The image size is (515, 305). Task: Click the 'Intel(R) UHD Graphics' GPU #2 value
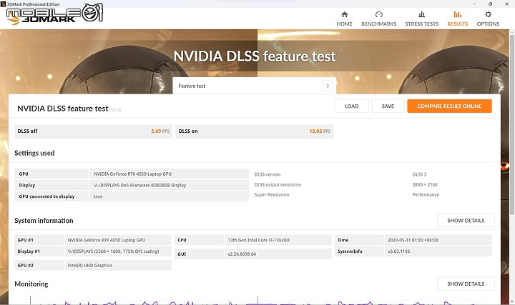(89, 265)
